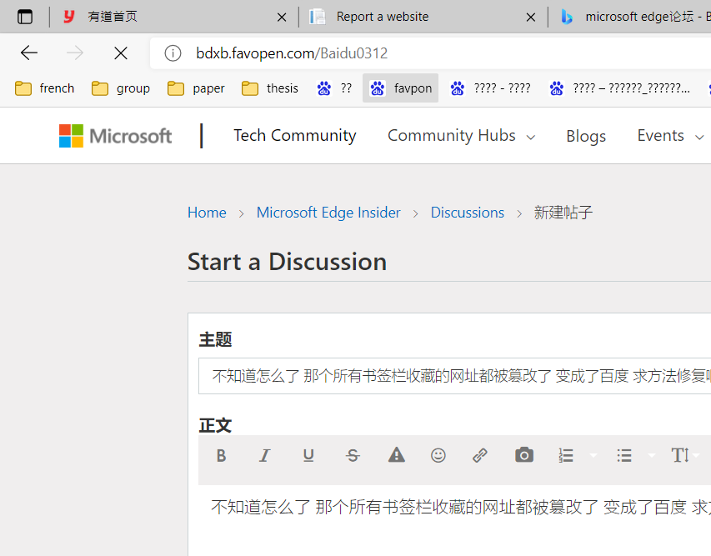Open Tech Community home link

(x=295, y=136)
